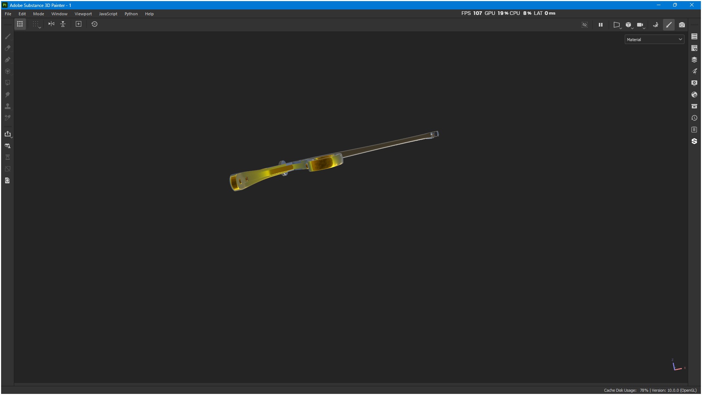This screenshot has height=395, width=702.
Task: Click the vertical flip triangles icon
Action: [63, 24]
